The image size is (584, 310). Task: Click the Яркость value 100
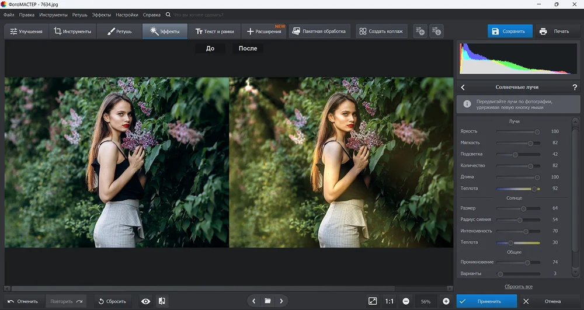[x=555, y=131]
